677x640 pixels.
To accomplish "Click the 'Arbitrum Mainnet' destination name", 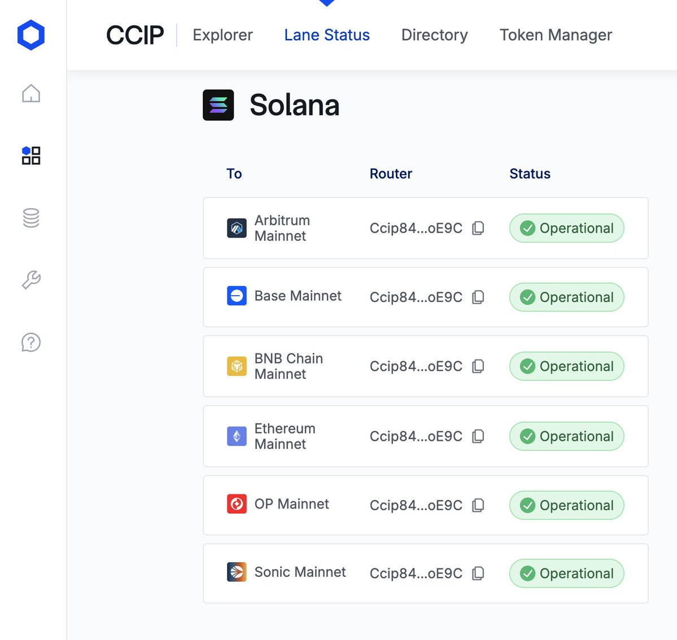I will (282, 228).
